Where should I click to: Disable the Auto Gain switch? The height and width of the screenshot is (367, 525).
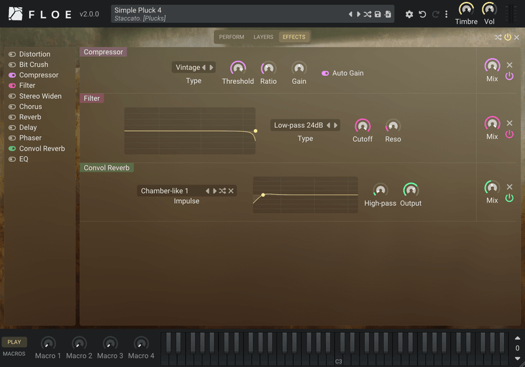[x=325, y=73]
